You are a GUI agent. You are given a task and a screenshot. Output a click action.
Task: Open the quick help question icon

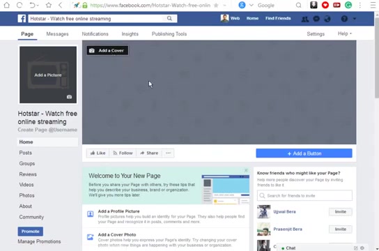point(344,19)
